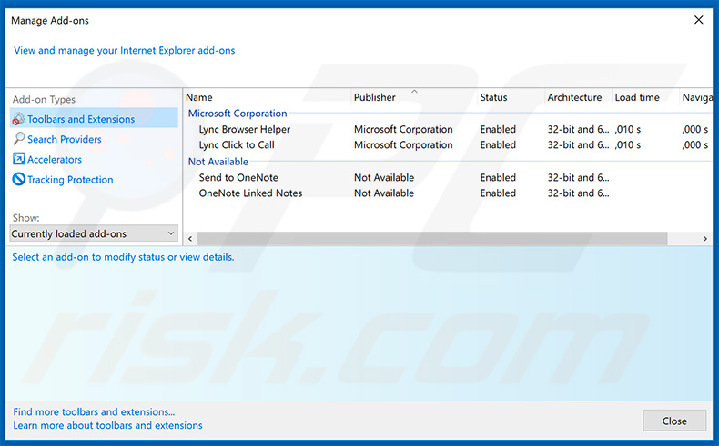The height and width of the screenshot is (446, 719).
Task: Click the Close button
Action: pos(674,421)
